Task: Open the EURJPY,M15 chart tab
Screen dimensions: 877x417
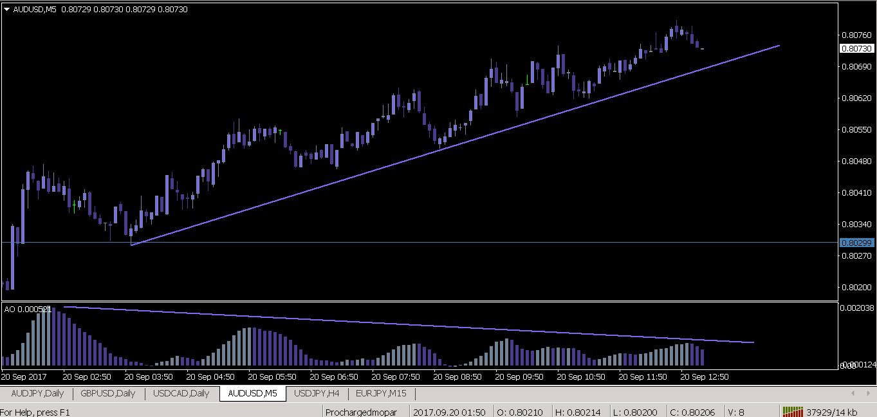Action: [x=380, y=393]
